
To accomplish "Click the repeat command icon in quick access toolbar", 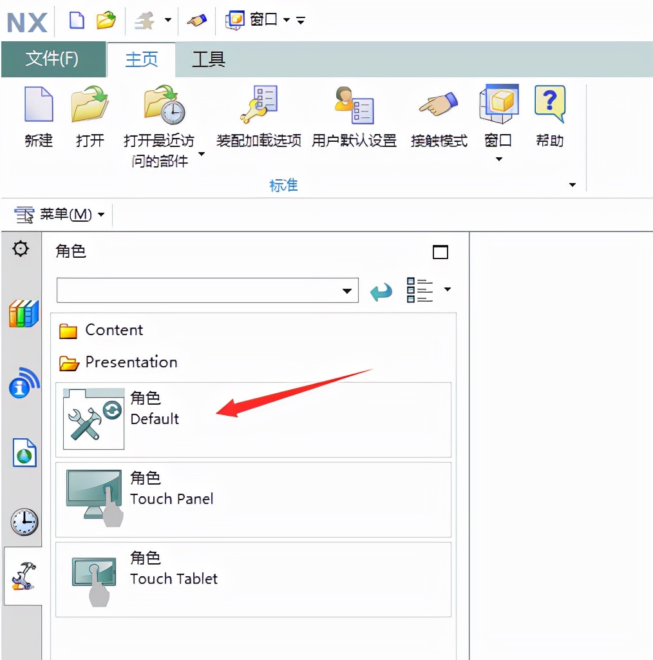I will coord(145,20).
